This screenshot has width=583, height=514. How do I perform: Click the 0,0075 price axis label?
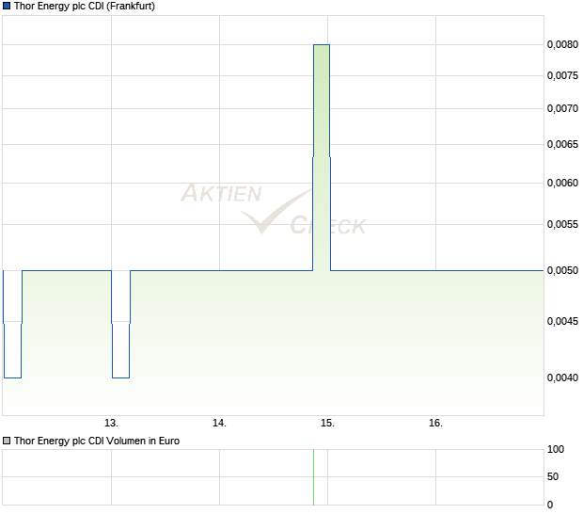(562, 75)
